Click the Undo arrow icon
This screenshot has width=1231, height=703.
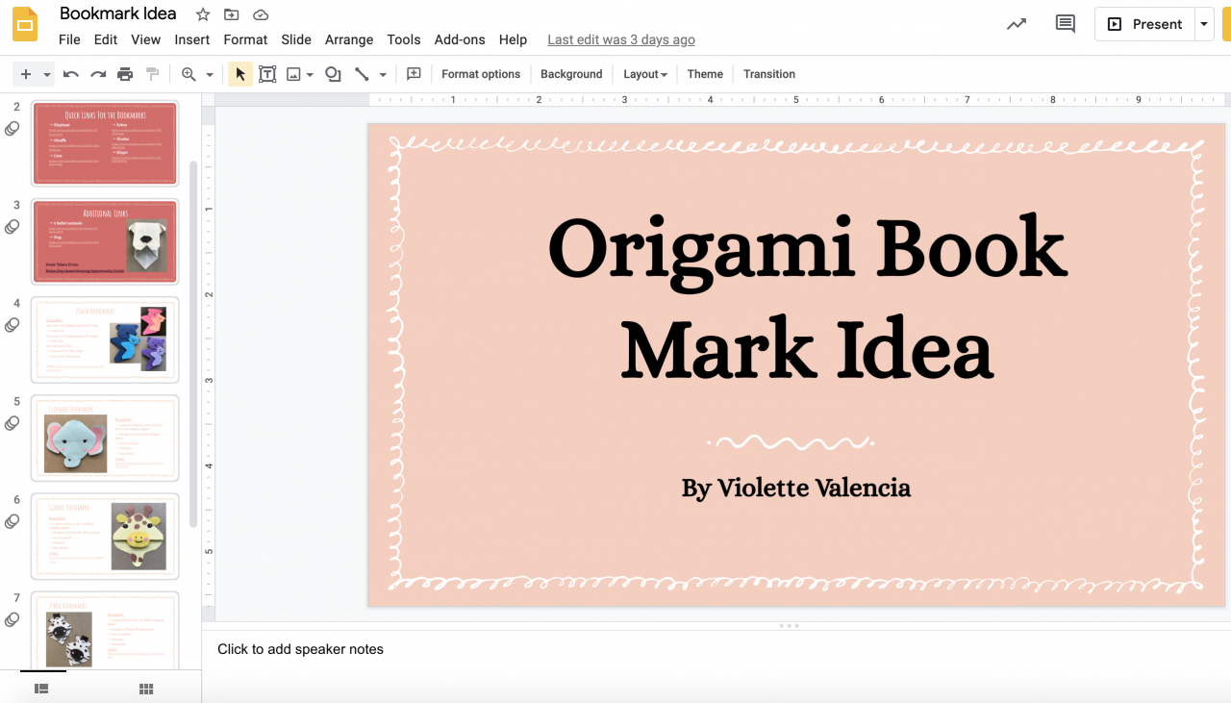(x=71, y=74)
